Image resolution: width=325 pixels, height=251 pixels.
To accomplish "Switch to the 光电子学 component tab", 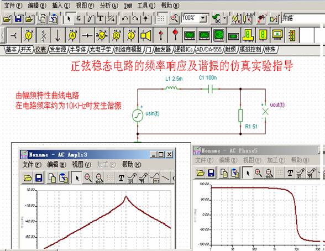I will point(101,49).
